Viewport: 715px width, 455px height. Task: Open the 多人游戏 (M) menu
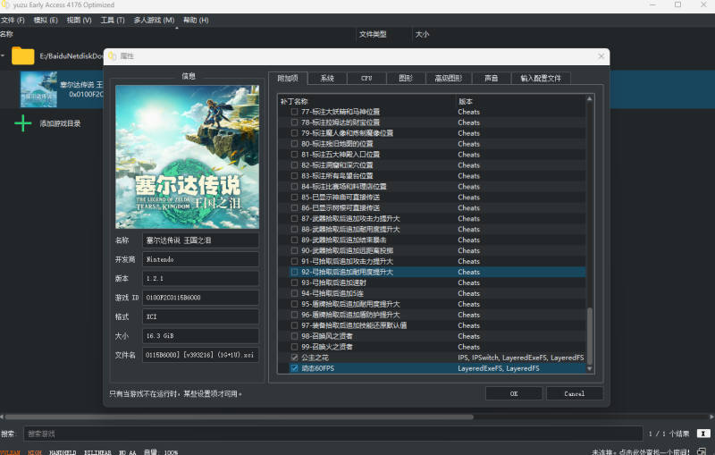click(154, 20)
